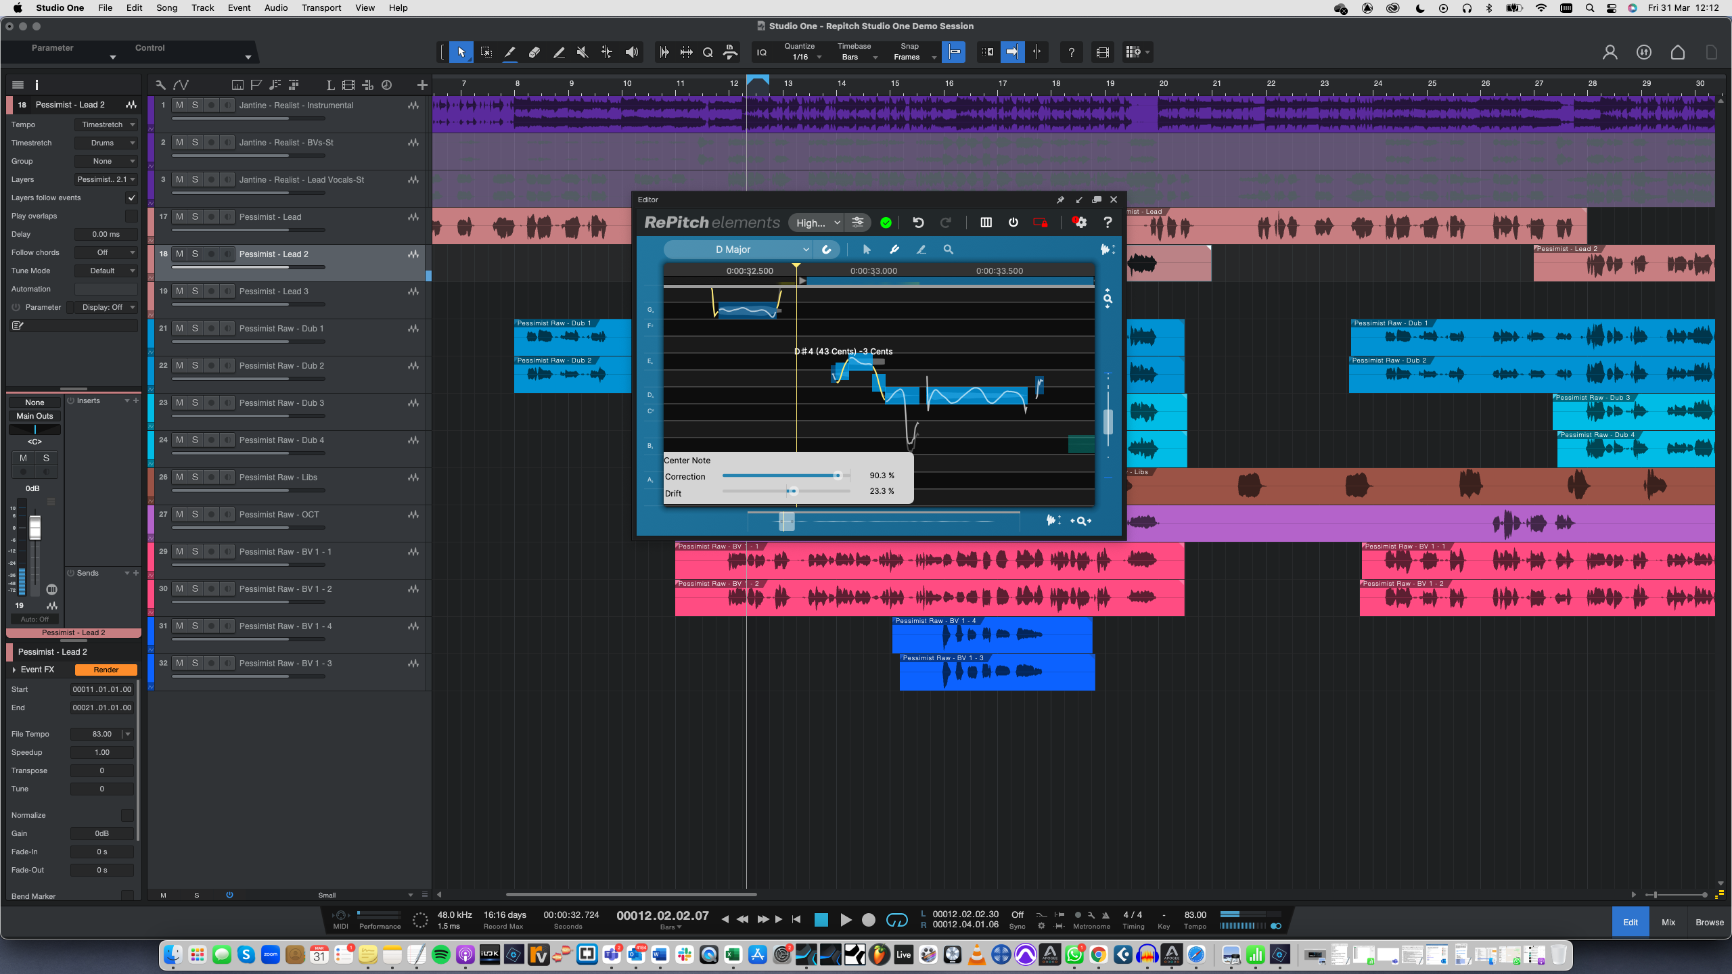Disable Layers follow events checkbox
The image size is (1732, 974).
click(x=131, y=198)
